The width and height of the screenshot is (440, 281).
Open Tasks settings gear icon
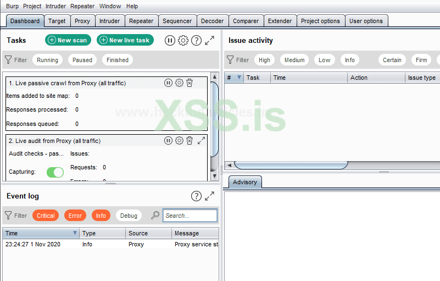pyautogui.click(x=183, y=41)
